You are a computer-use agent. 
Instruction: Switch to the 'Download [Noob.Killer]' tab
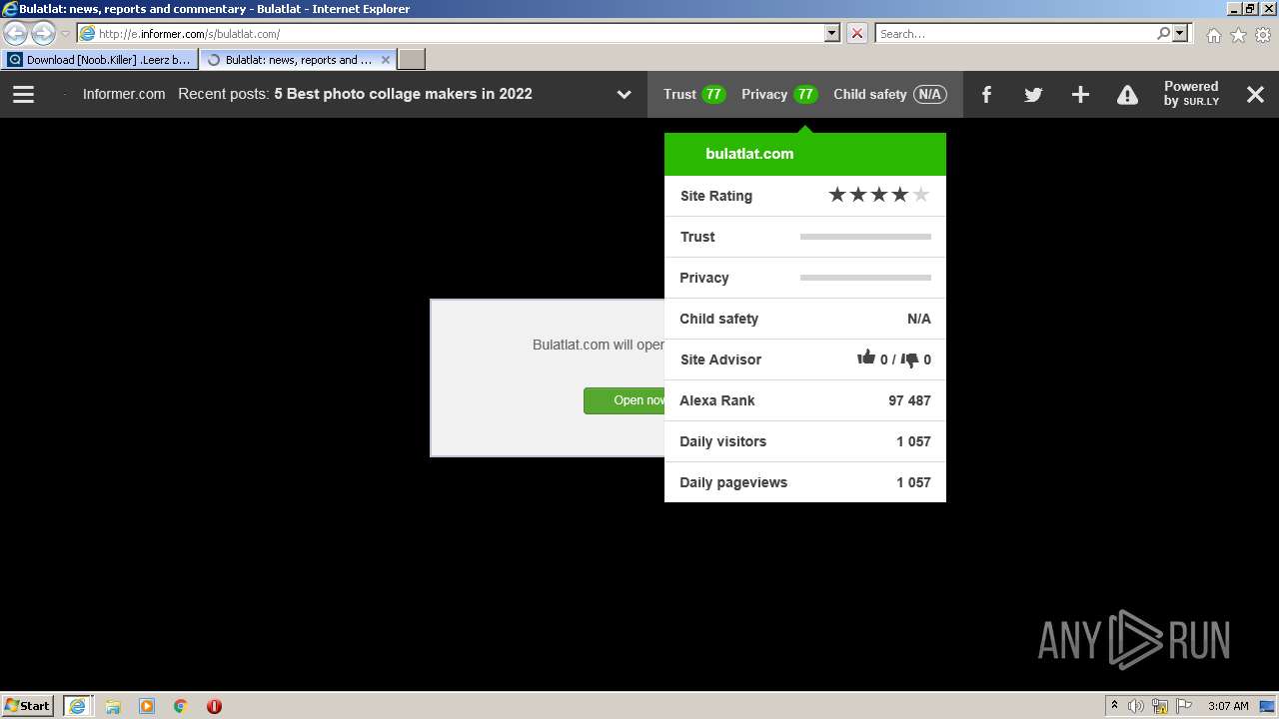[x=99, y=60]
